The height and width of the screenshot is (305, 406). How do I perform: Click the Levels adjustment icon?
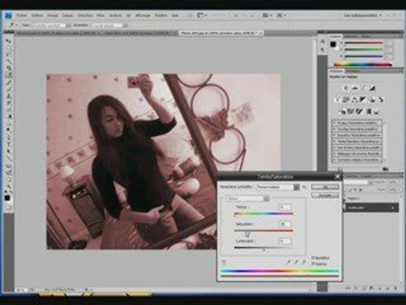[x=355, y=88]
